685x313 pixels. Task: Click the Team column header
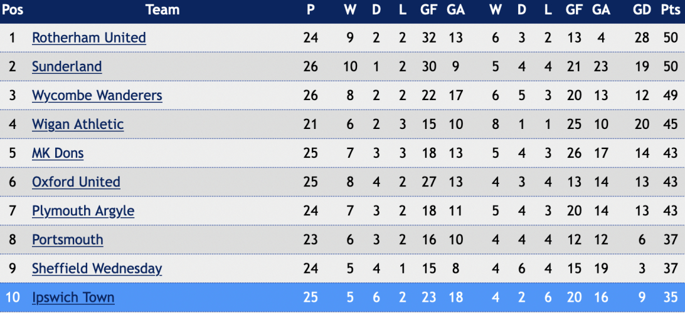pos(162,9)
